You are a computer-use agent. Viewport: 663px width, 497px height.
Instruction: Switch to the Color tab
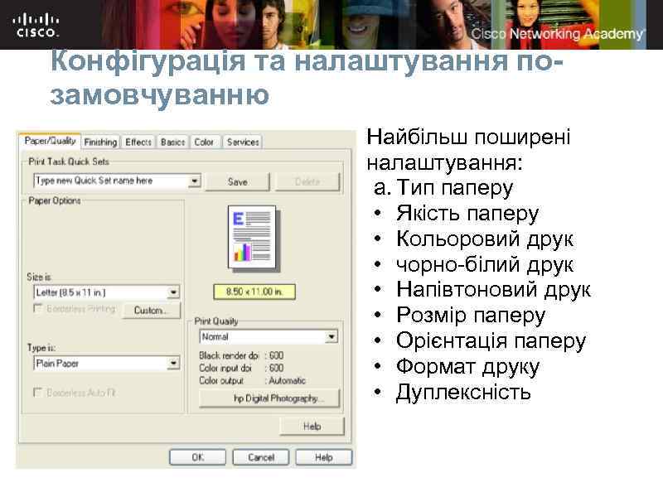[x=203, y=142]
